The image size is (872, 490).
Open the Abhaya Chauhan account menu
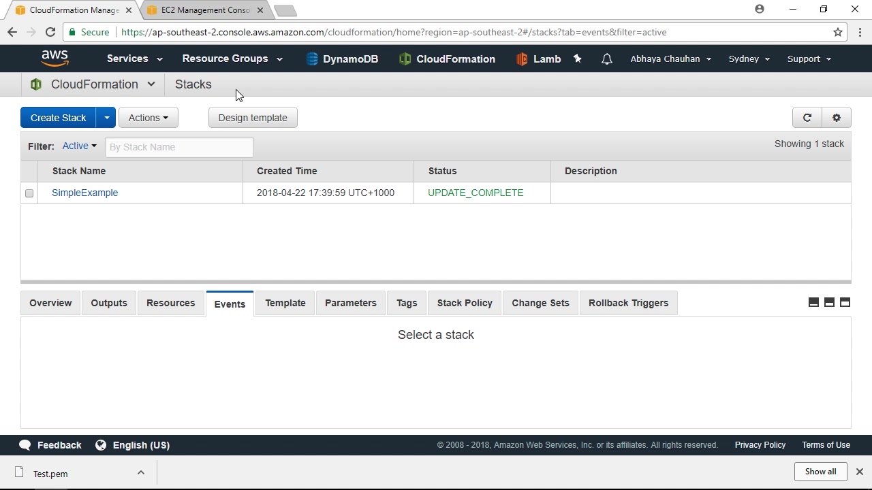click(x=671, y=59)
